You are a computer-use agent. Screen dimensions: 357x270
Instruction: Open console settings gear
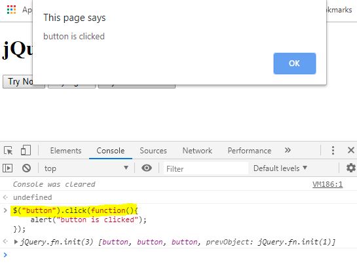click(351, 168)
